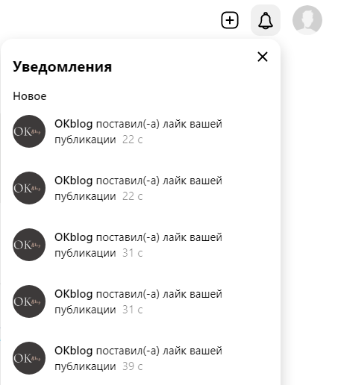This screenshot has width=338, height=385.
Task: Open OKblog avatar in second 31 с notification
Action: [29, 301]
